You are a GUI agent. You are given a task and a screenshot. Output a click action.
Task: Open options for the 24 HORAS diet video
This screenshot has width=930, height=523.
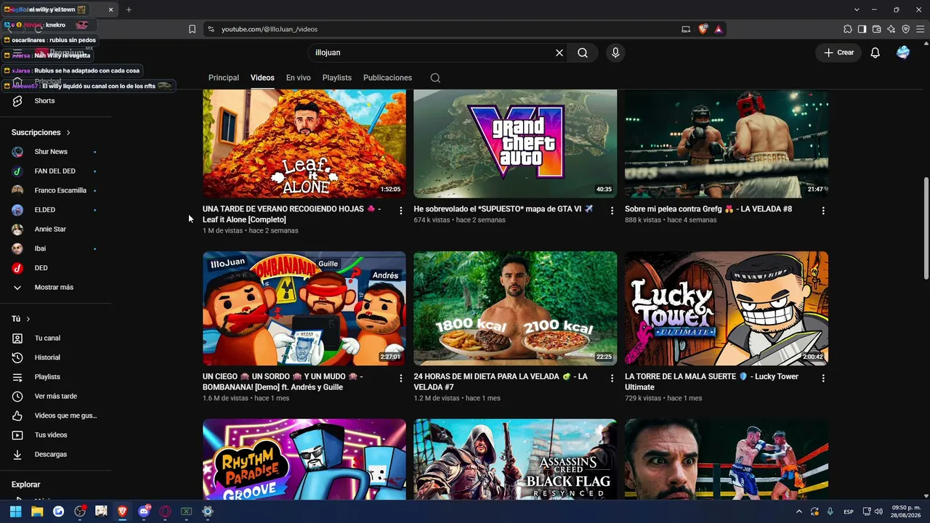pyautogui.click(x=612, y=378)
